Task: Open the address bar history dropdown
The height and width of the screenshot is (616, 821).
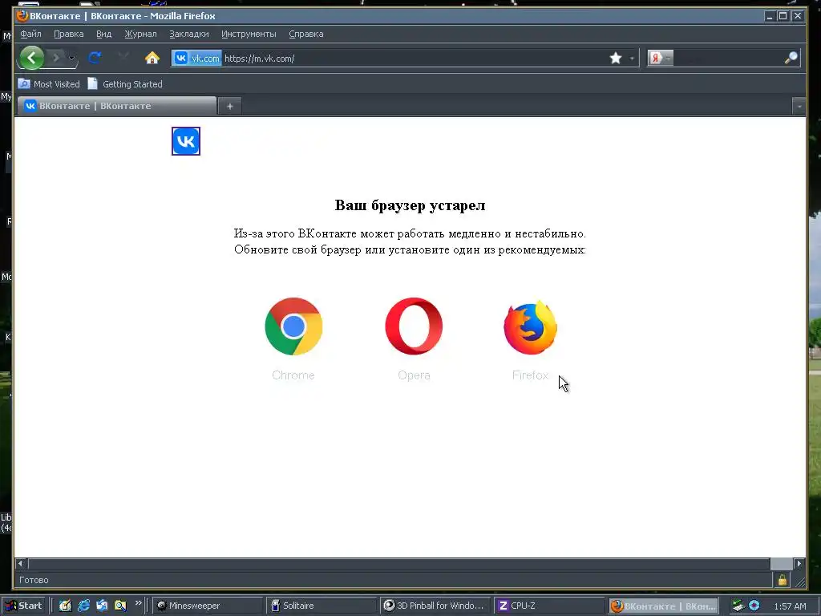Action: pyautogui.click(x=632, y=59)
